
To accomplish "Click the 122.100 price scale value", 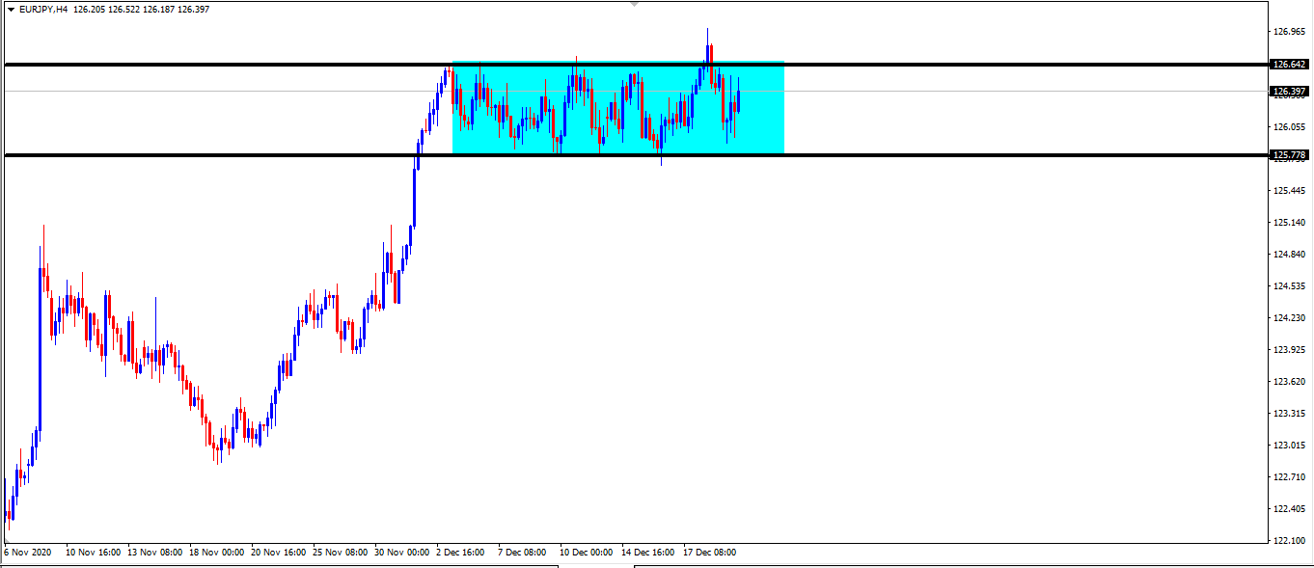I will point(1289,540).
